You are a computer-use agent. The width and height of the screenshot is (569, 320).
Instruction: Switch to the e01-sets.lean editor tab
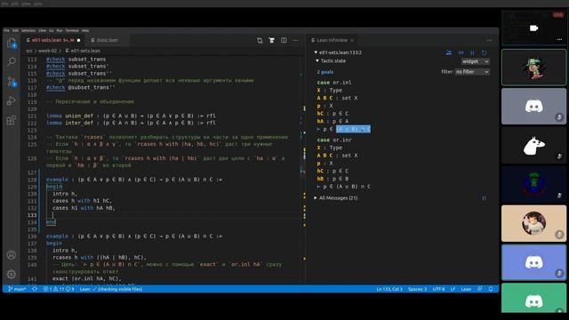tap(53, 40)
